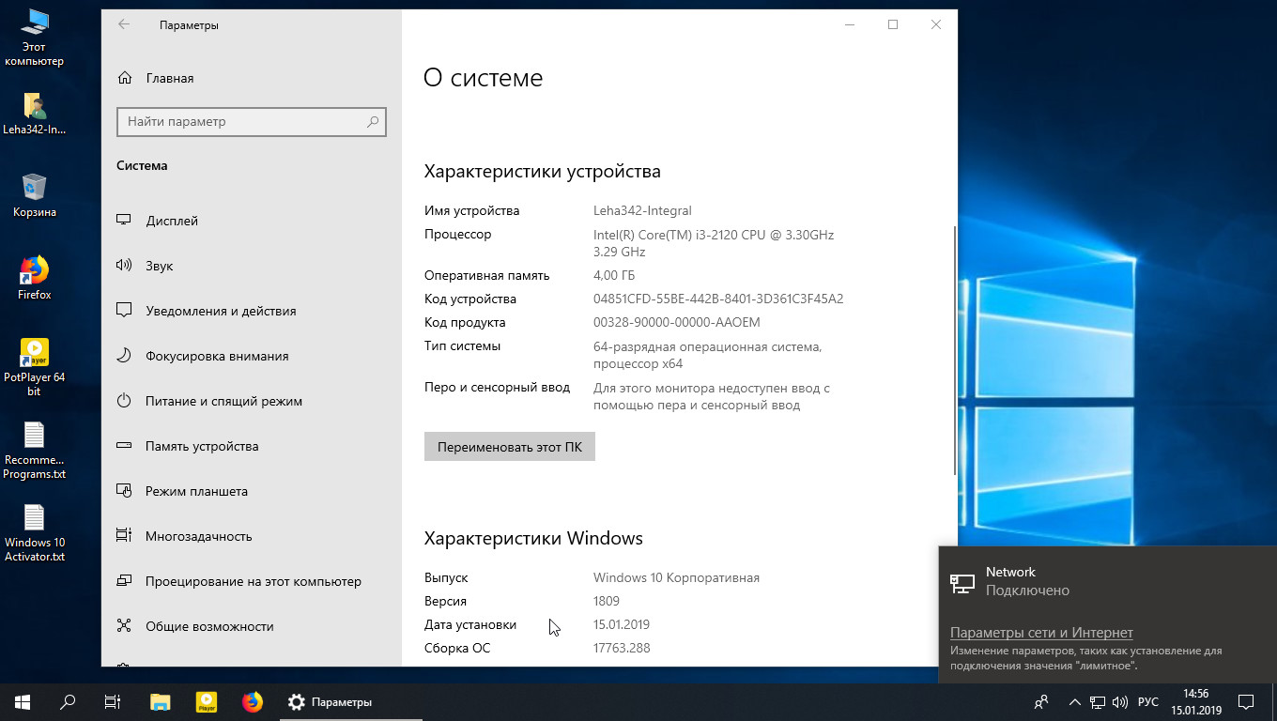Viewport: 1277px width, 721px height.
Task: Open PotPlayer from the taskbar
Action: point(206,701)
